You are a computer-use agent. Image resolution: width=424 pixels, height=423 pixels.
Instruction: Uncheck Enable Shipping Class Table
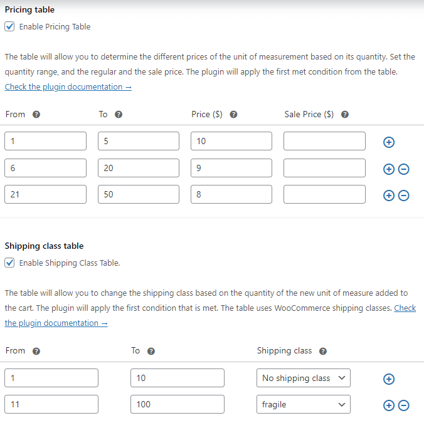9,263
